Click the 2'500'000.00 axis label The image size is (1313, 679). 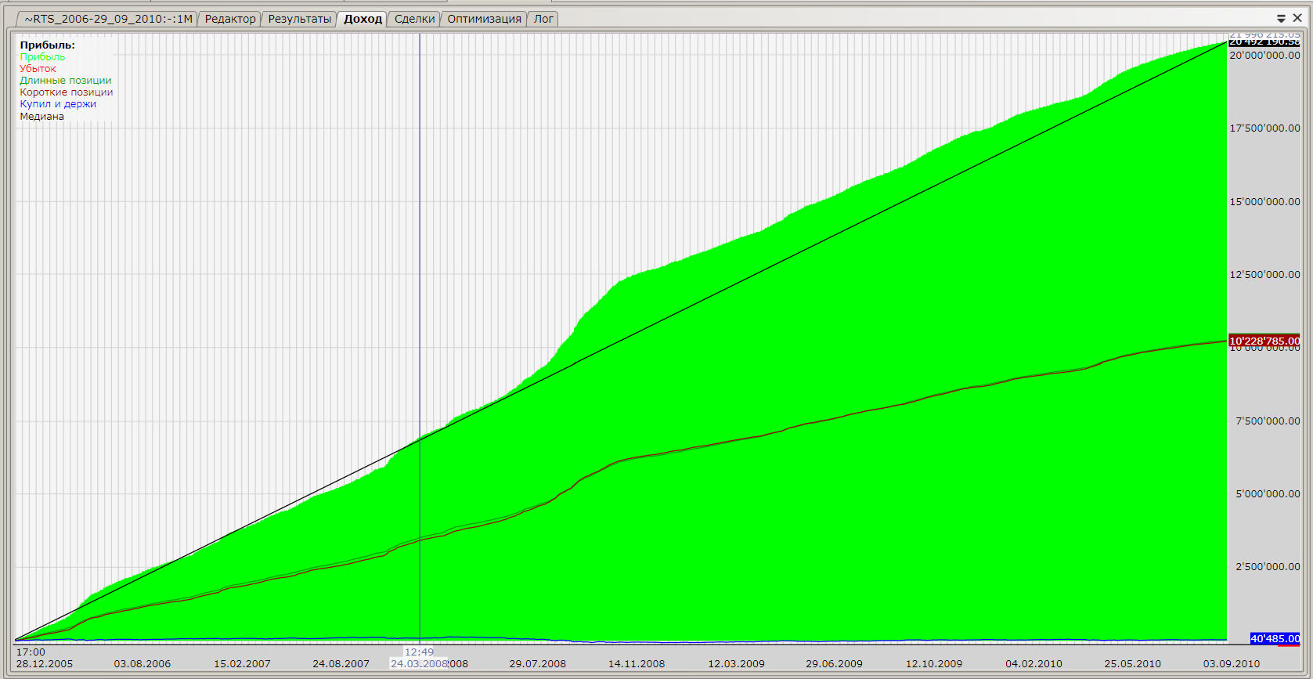pyautogui.click(x=1268, y=567)
